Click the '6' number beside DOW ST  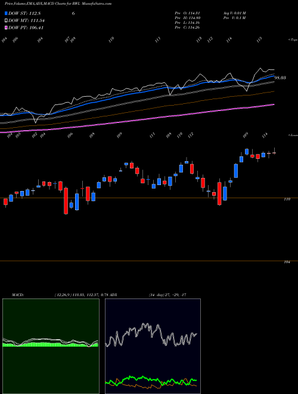[73, 13]
